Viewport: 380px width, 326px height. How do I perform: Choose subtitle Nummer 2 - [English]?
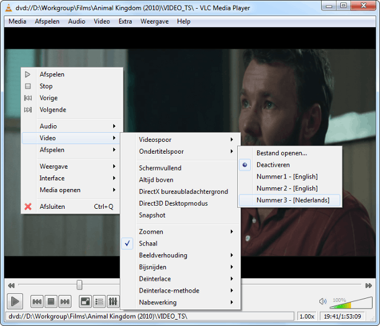290,188
